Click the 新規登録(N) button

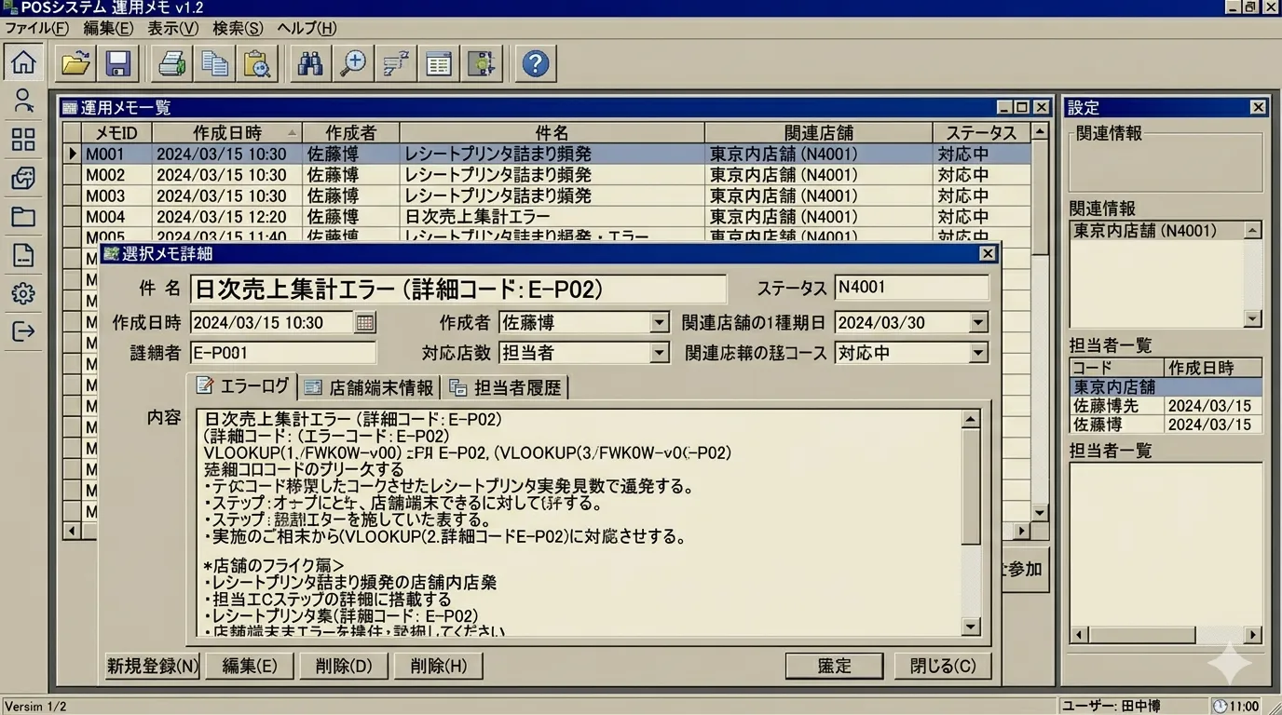tap(152, 666)
